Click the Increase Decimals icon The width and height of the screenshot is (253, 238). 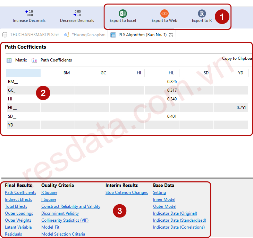(x=29, y=14)
